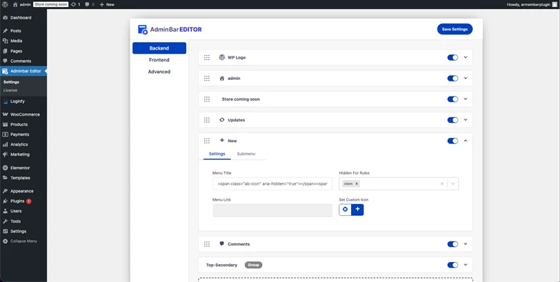
Task: Expand the Comments row
Action: pyautogui.click(x=466, y=244)
